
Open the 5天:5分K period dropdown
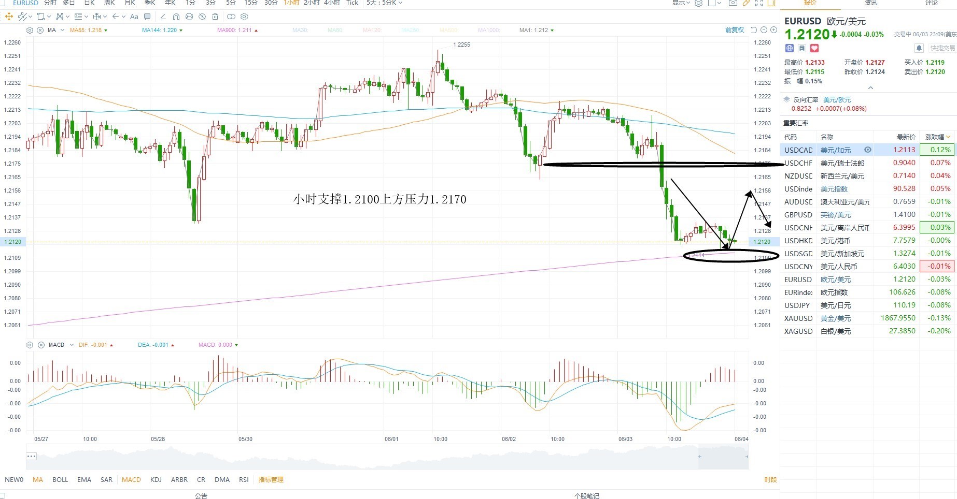point(384,3)
